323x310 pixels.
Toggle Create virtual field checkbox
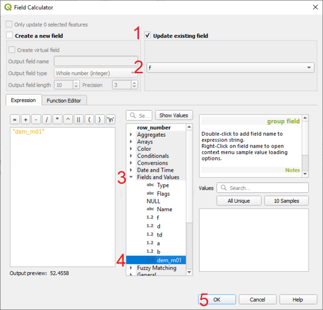(x=12, y=50)
